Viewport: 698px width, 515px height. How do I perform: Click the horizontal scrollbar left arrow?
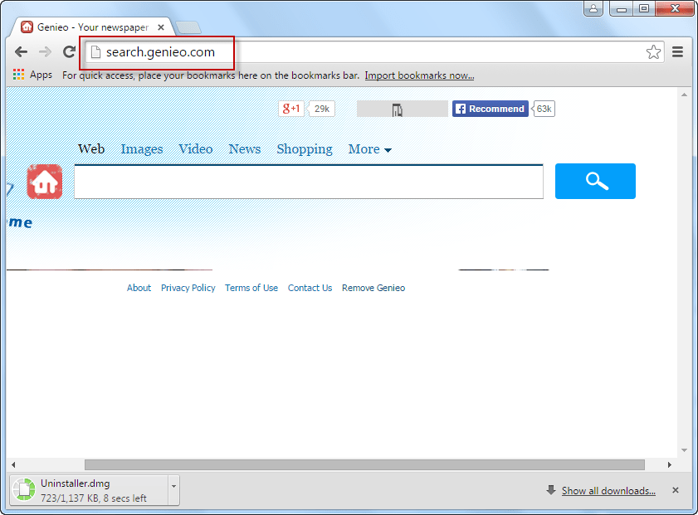click(x=13, y=464)
